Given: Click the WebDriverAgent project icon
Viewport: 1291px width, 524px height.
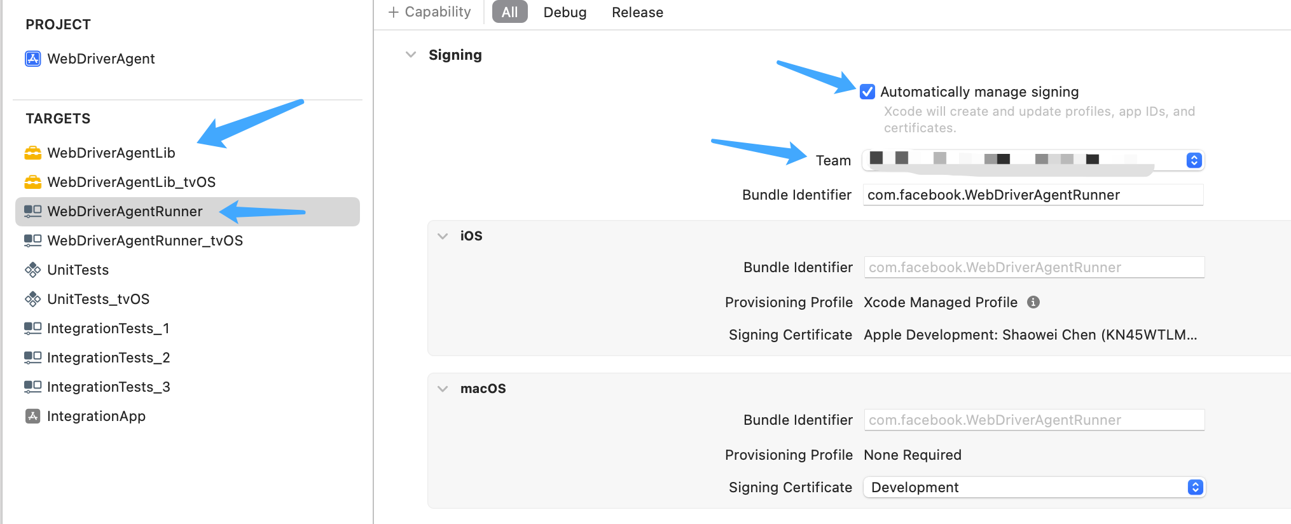Looking at the screenshot, I should point(32,59).
